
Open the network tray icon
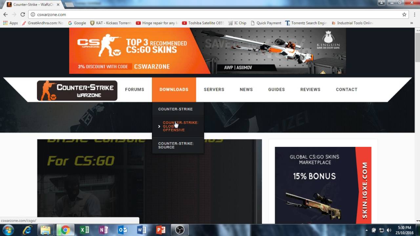(381, 230)
